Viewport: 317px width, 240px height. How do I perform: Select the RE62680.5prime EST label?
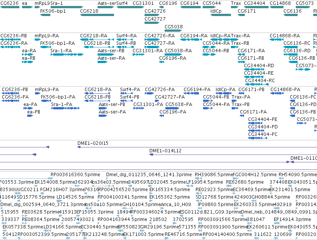245,182
